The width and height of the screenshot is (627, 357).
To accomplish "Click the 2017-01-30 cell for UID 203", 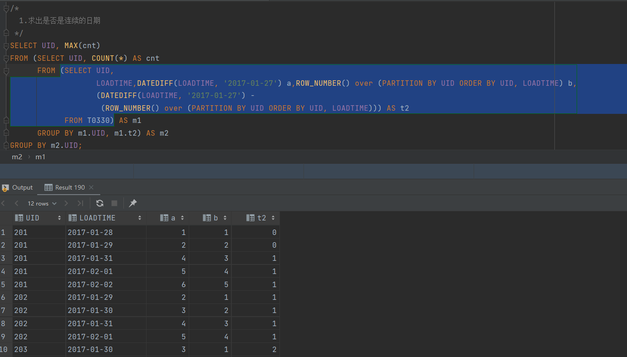I will coord(106,349).
